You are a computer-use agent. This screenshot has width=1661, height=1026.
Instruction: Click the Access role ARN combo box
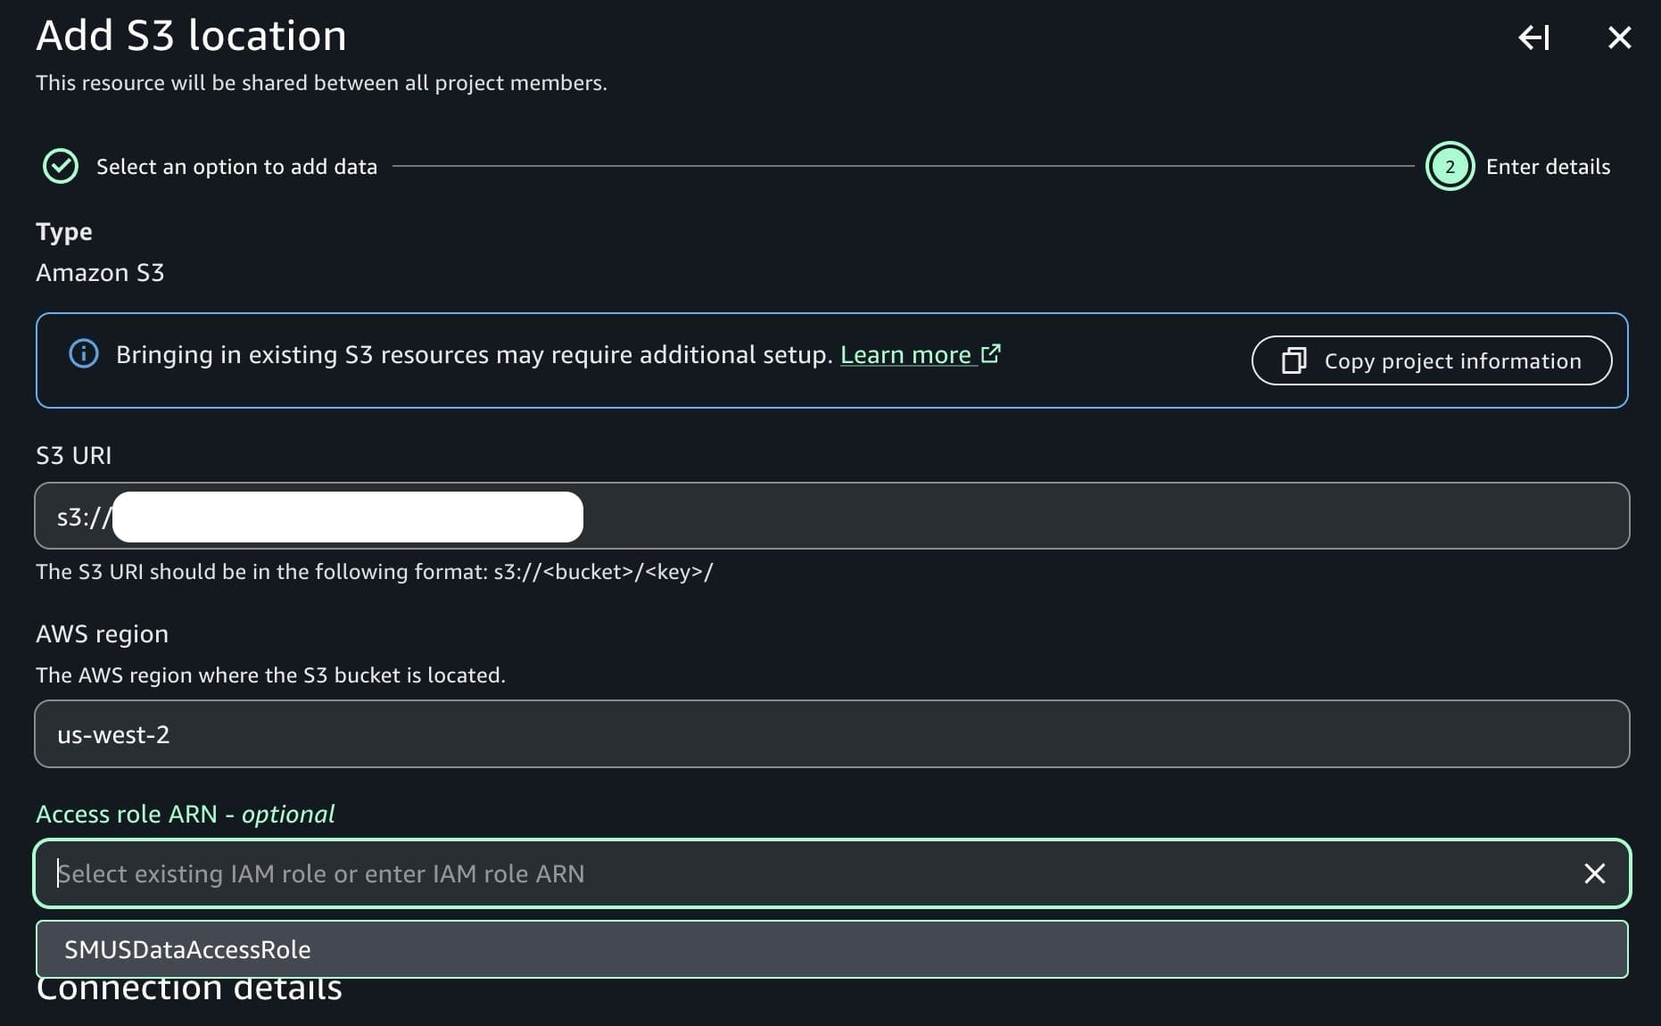click(x=803, y=873)
